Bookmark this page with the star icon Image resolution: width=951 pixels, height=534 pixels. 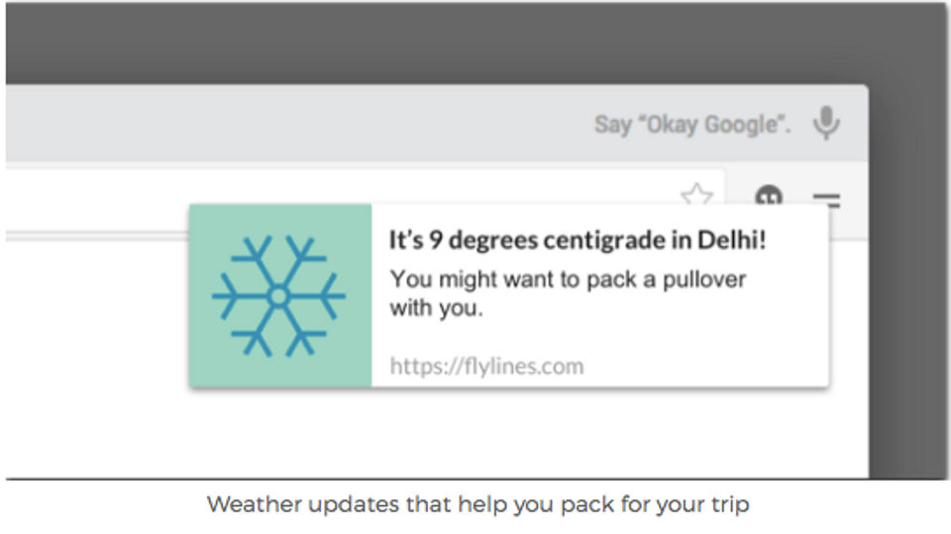coord(696,194)
